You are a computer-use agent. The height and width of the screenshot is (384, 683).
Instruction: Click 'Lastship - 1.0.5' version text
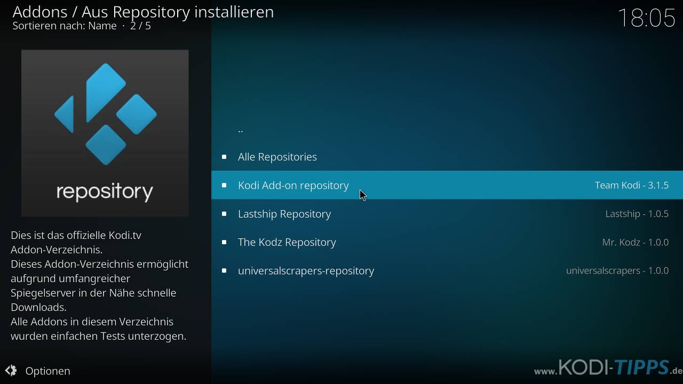(x=637, y=214)
